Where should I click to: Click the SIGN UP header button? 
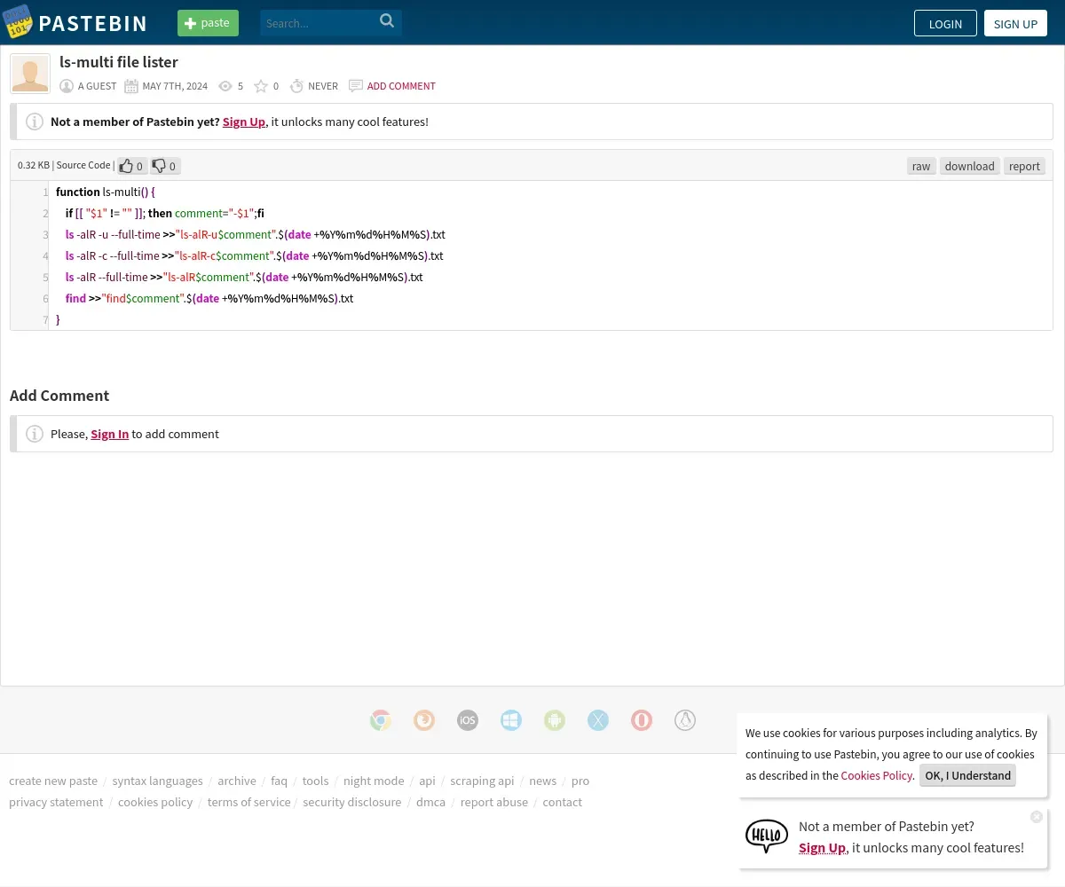coord(1015,23)
